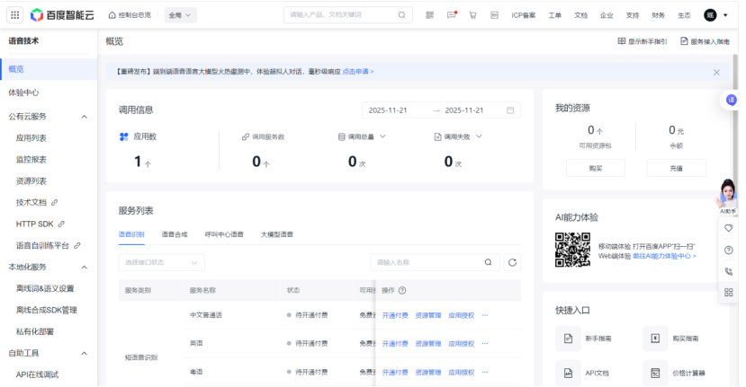The height and width of the screenshot is (387, 746).
Task: Switch to the 语音合成 tab
Action: 175,234
